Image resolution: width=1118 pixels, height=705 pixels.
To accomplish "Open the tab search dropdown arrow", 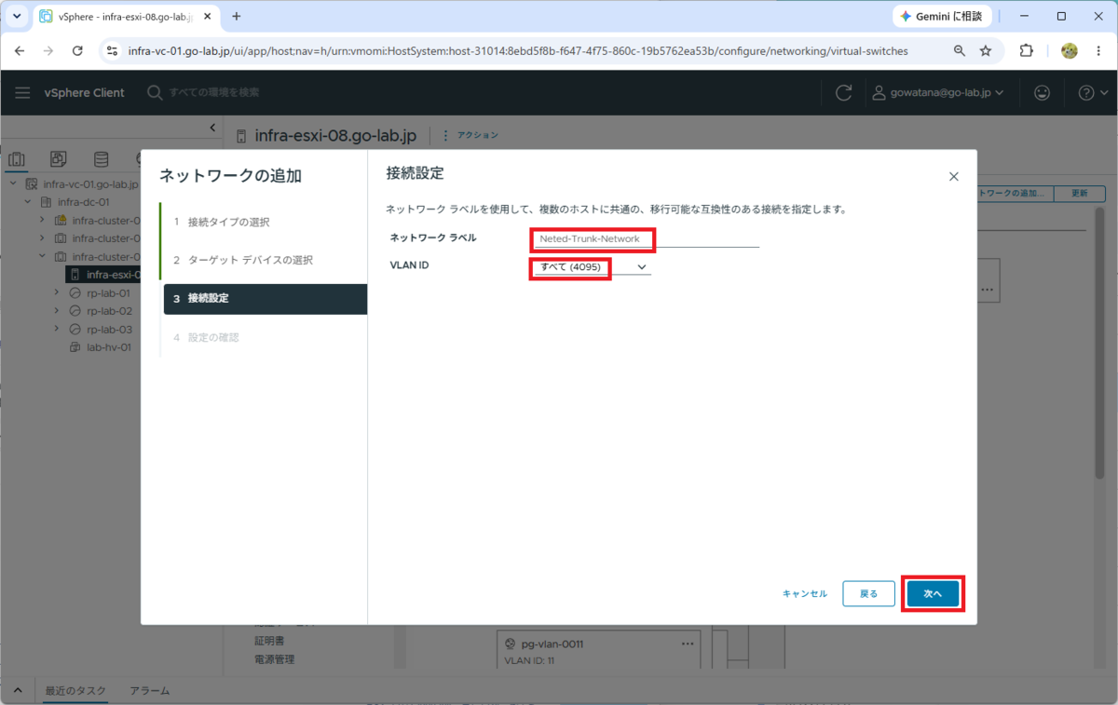I will click(17, 17).
